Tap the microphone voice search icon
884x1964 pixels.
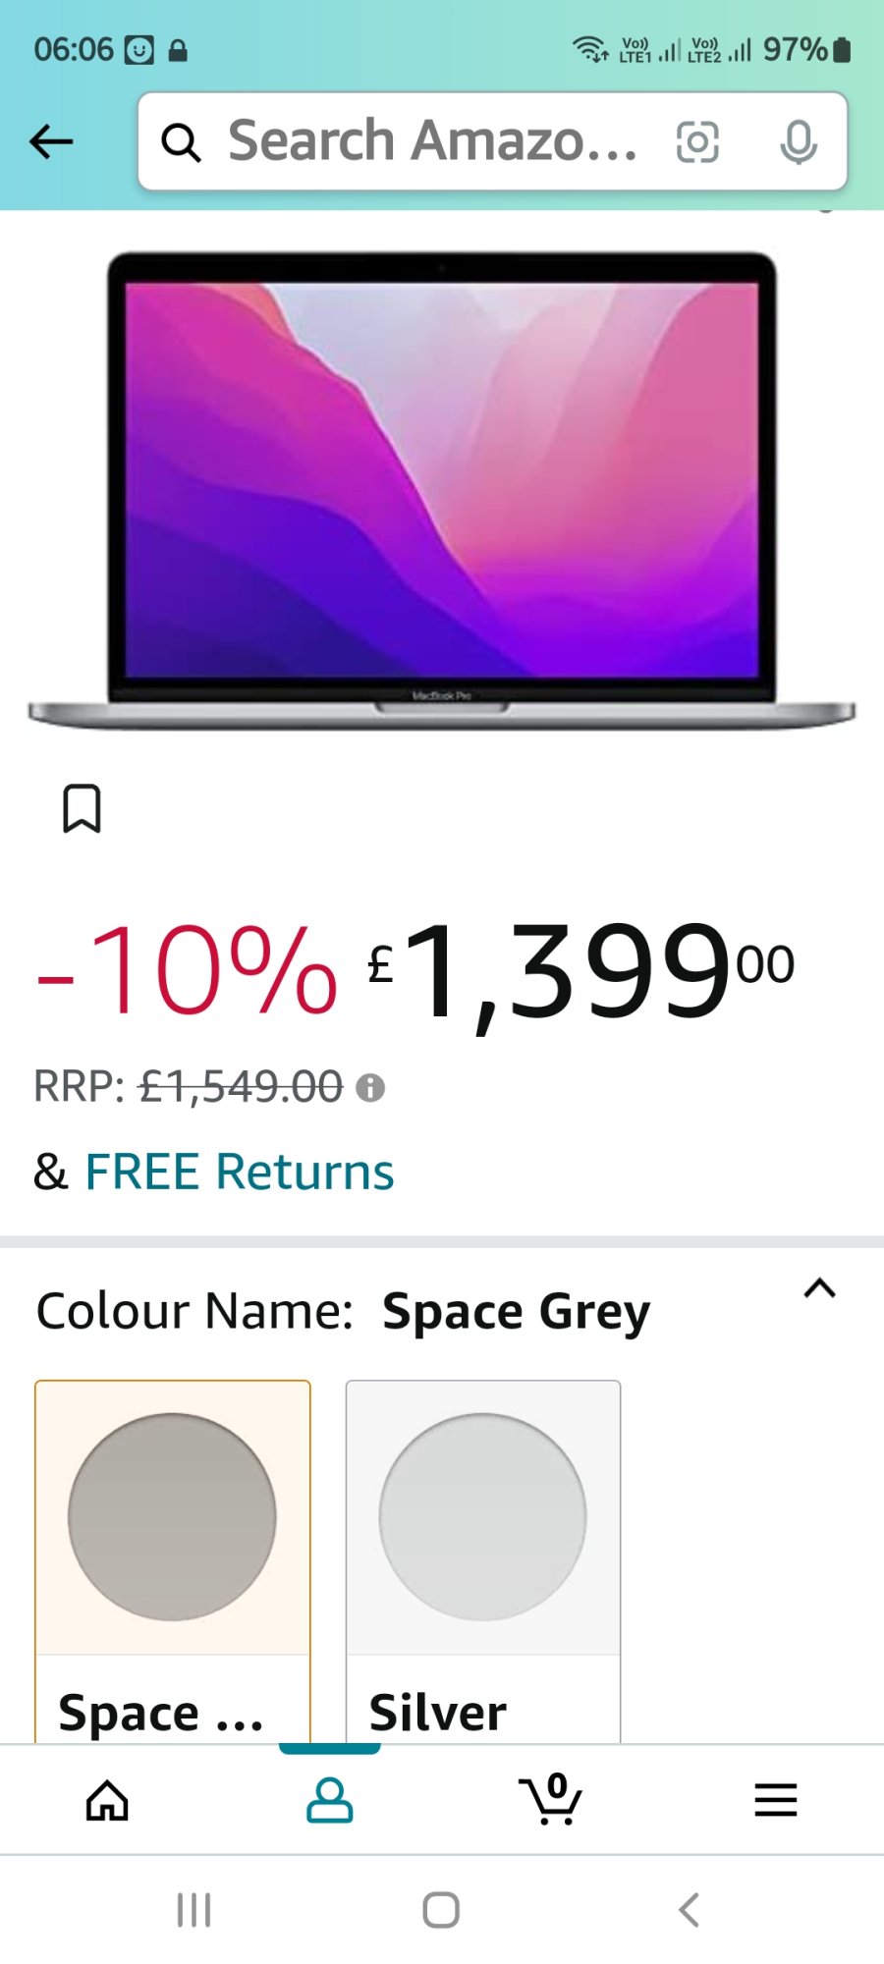click(799, 142)
